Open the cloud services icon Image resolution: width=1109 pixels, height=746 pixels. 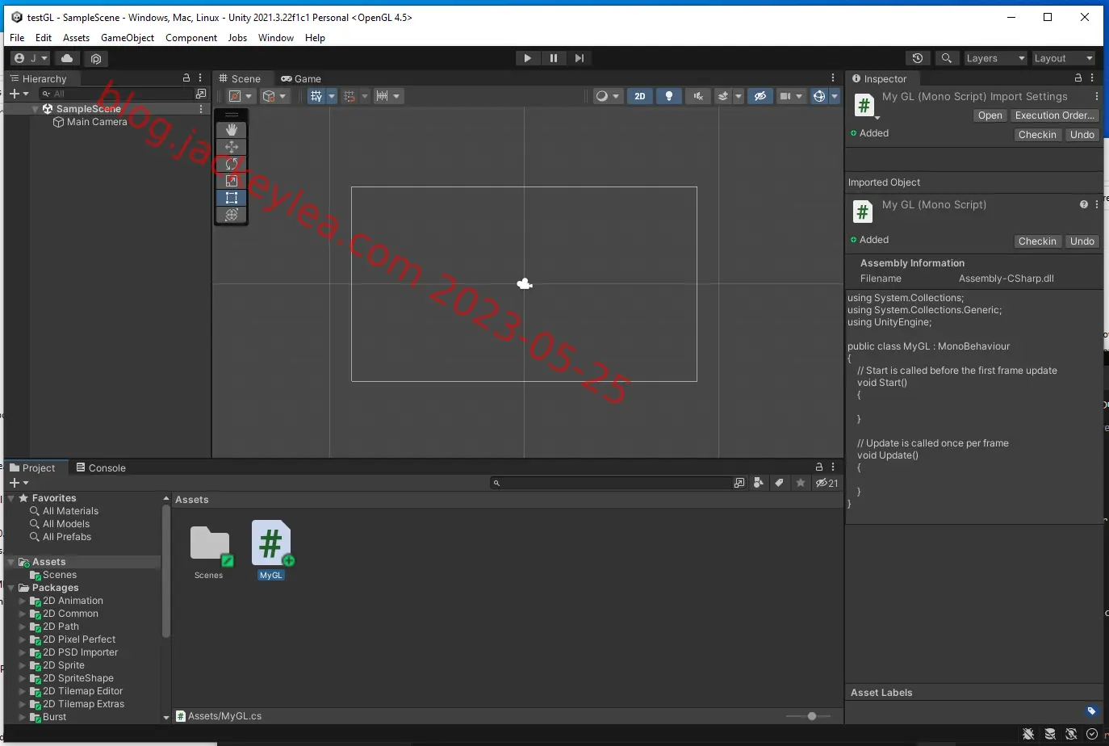pos(67,58)
